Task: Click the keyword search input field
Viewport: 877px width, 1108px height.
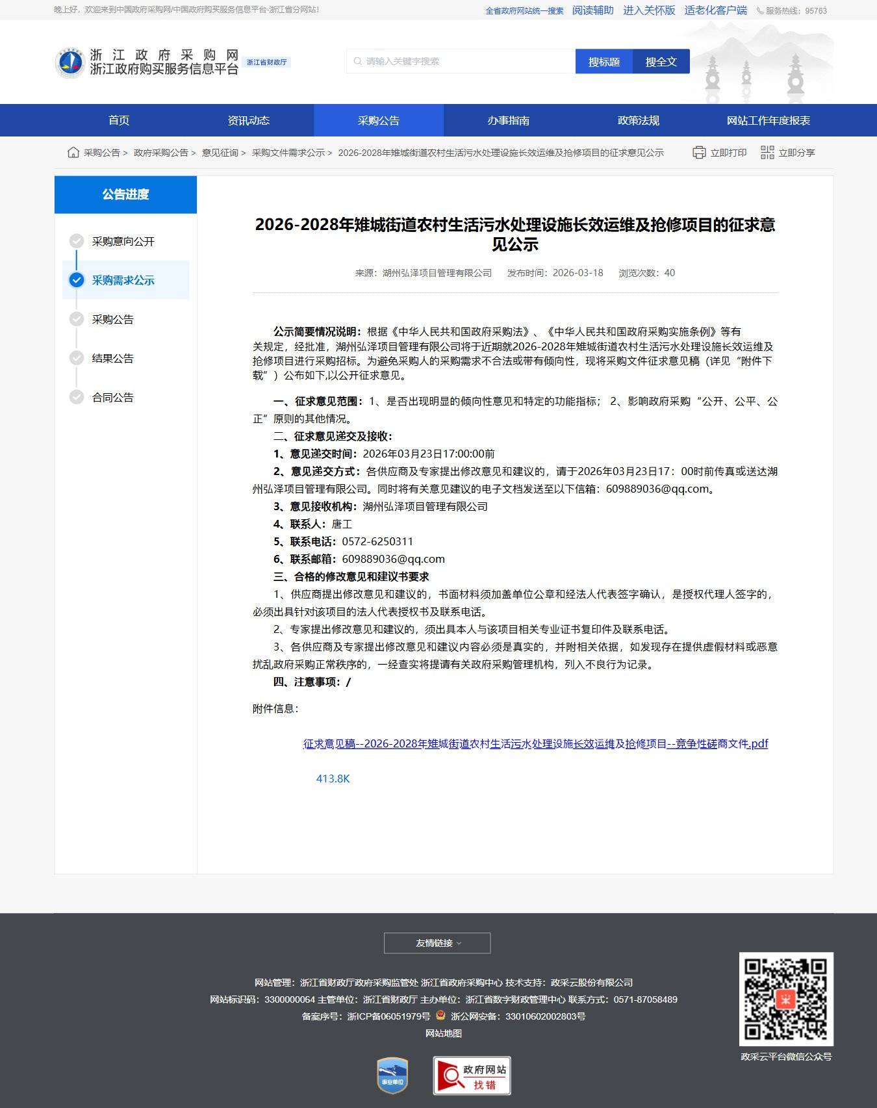Action: pyautogui.click(x=461, y=62)
